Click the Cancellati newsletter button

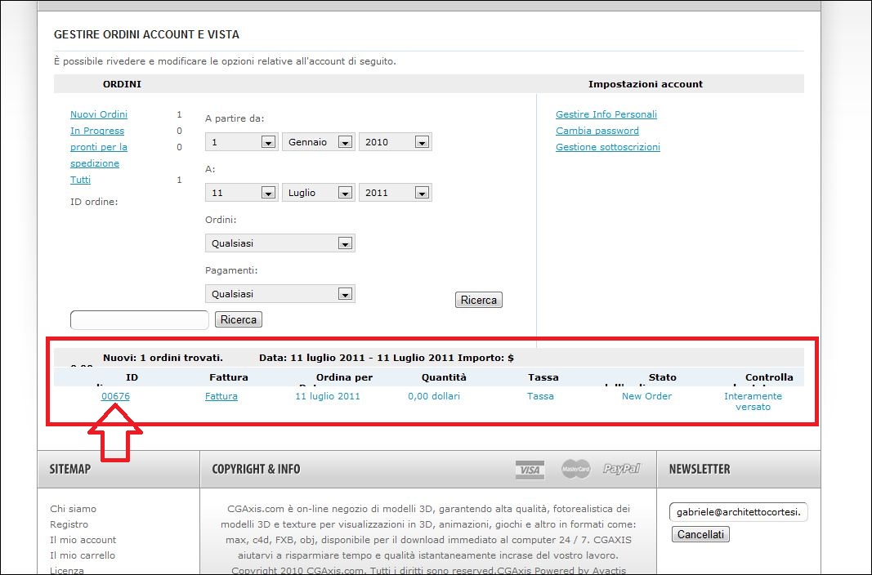700,534
